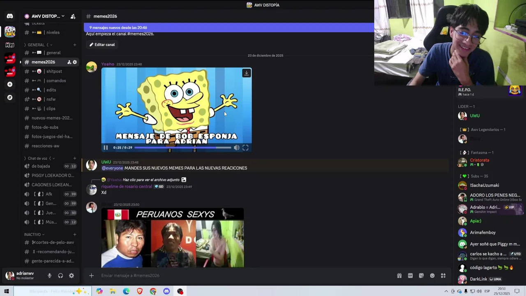The image size is (526, 296).
Task: Open the gift icon in message bar
Action: (x=399, y=276)
